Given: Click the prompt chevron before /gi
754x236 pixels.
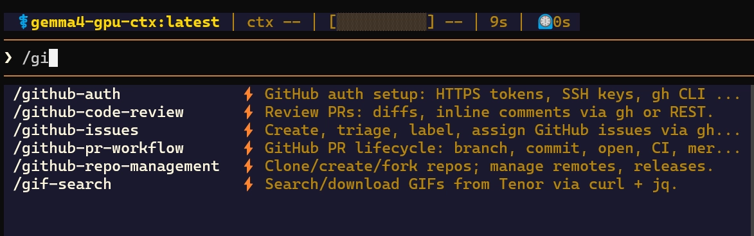Looking at the screenshot, I should [x=8, y=58].
